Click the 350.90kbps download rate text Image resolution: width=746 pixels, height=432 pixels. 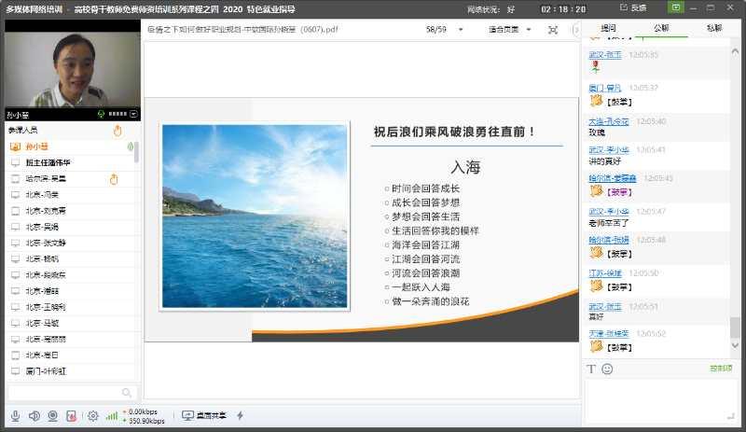(146, 421)
